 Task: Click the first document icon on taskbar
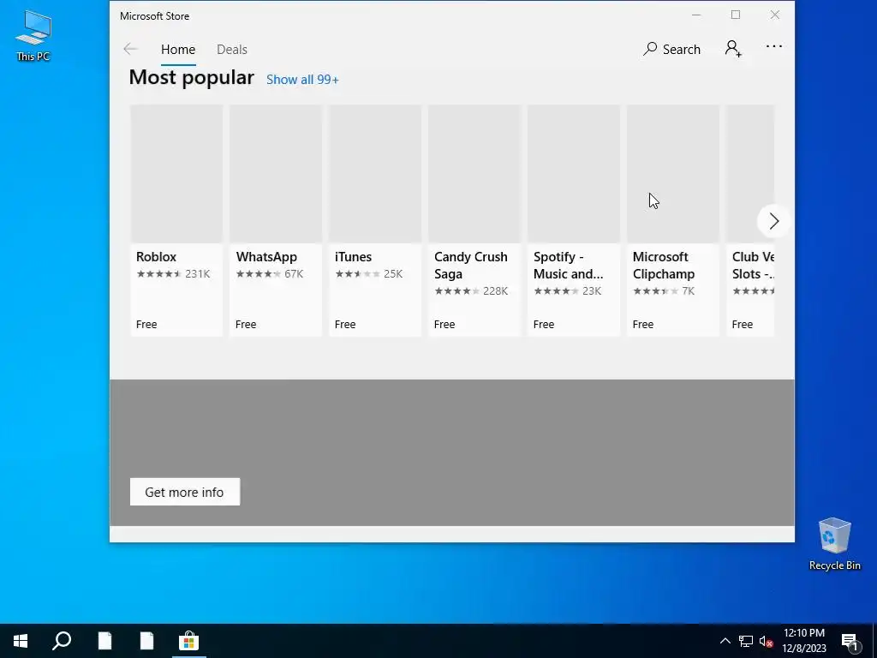[x=104, y=641]
